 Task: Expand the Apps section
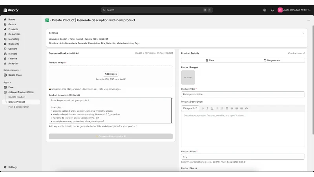(x=7, y=82)
